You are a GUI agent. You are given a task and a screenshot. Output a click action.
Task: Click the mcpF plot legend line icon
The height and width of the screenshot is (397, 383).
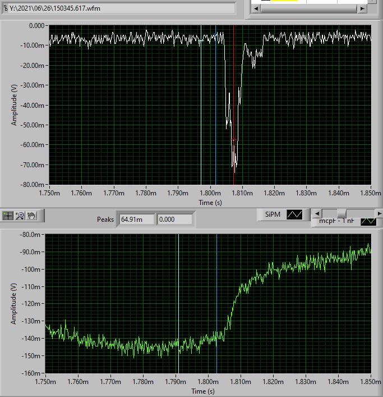pos(368,221)
